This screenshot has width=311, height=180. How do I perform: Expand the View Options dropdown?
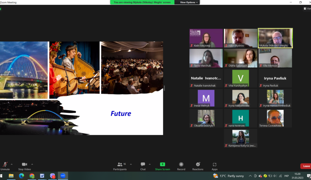(x=189, y=2)
